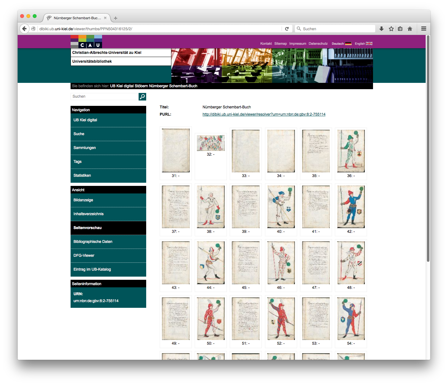Click the URN value urn:nbn:de:gbv:8:2-755114

96,301
